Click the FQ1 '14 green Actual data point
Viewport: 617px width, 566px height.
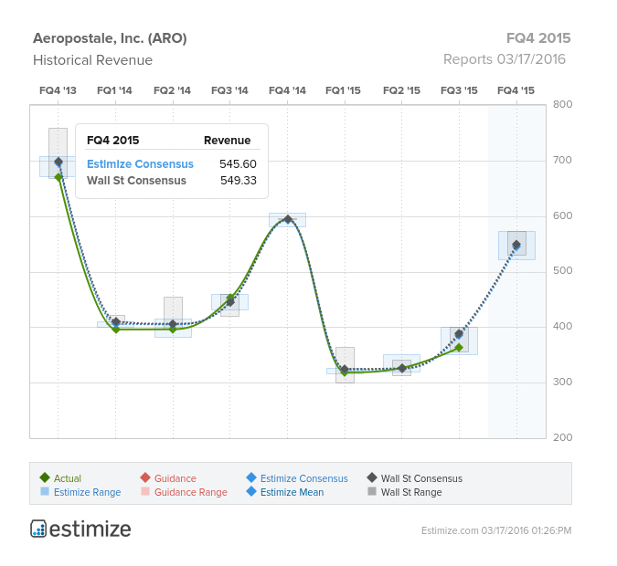pyautogui.click(x=116, y=329)
